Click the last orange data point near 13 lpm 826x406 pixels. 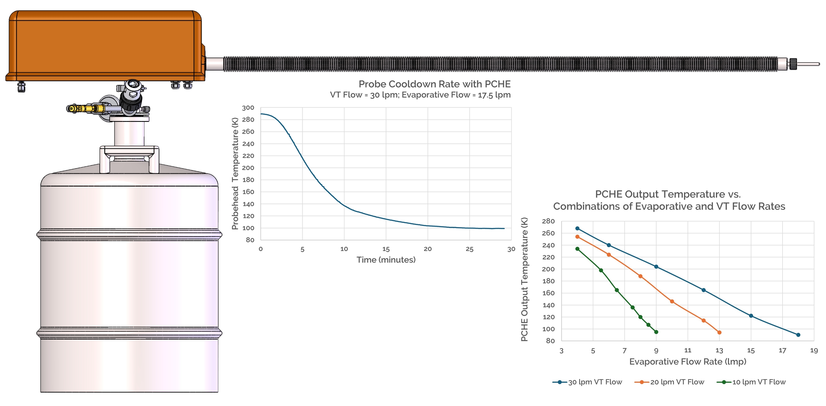coord(719,332)
